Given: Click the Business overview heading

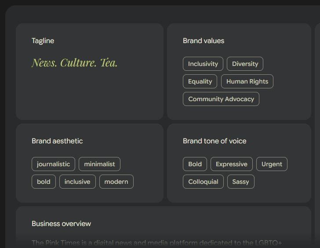Looking at the screenshot, I should pos(61,223).
